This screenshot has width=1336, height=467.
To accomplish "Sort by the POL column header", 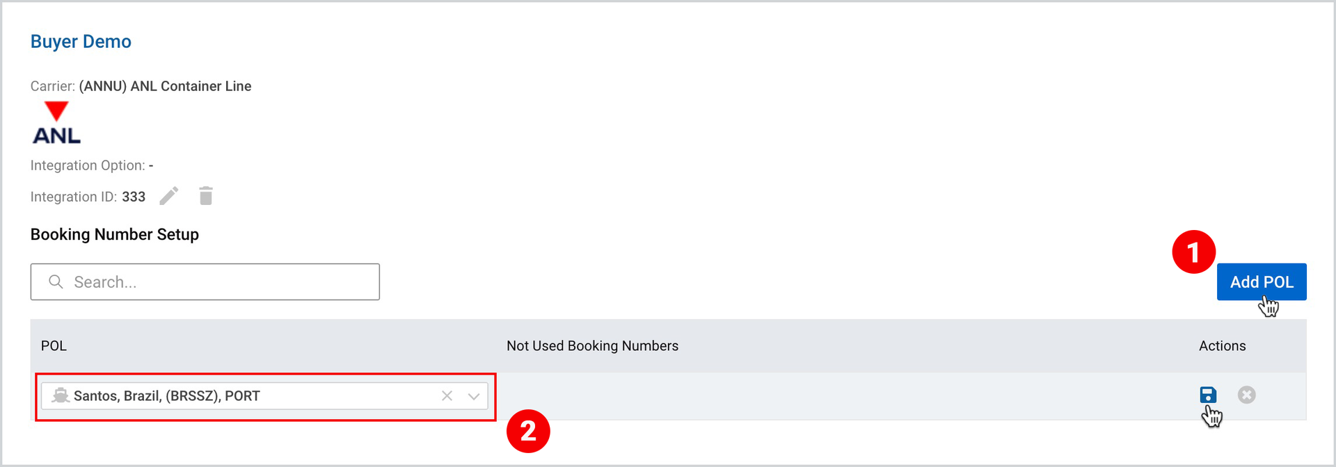I will (x=54, y=346).
